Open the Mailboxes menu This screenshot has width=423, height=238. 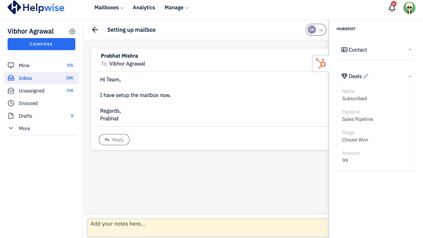(109, 7)
